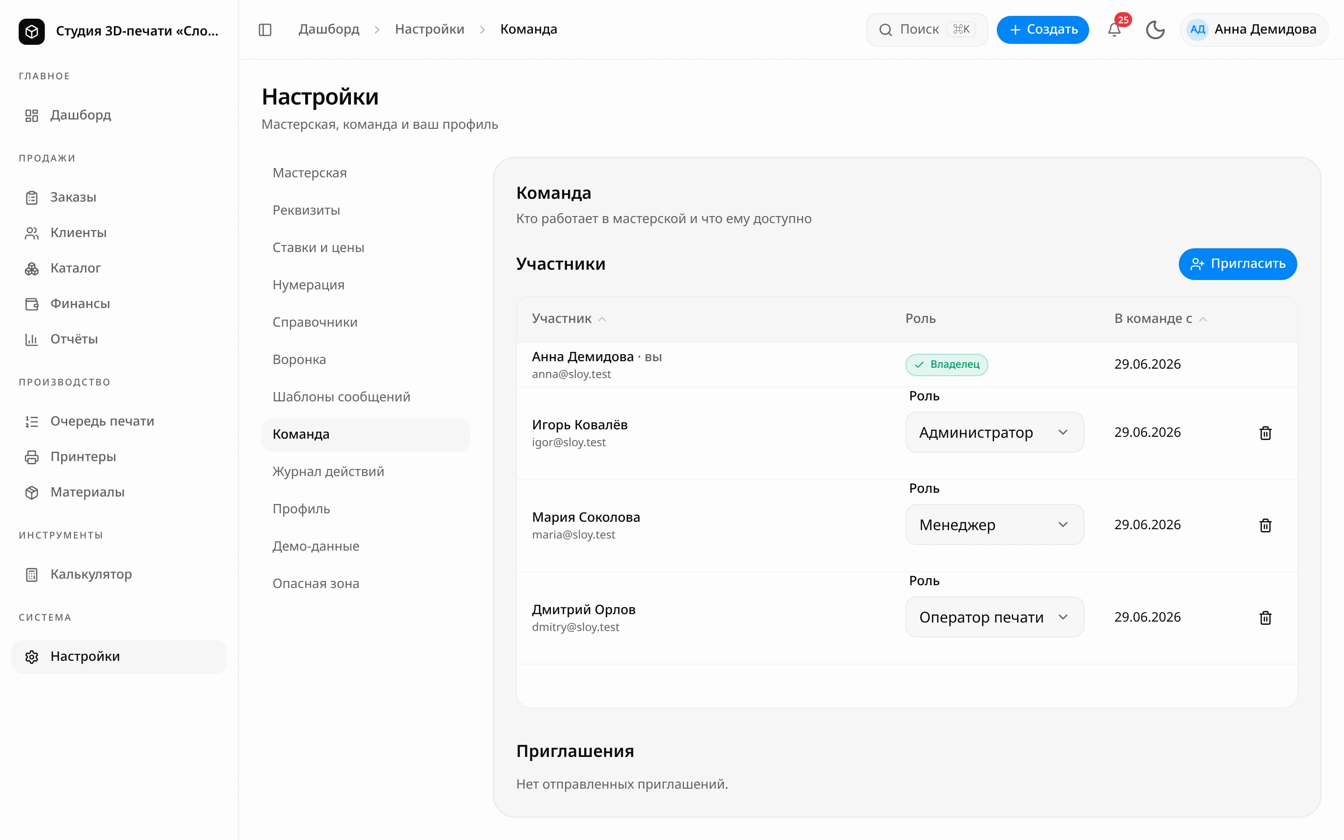Click the Пригласить button
Viewport: 1344px width, 840px height.
pos(1238,264)
